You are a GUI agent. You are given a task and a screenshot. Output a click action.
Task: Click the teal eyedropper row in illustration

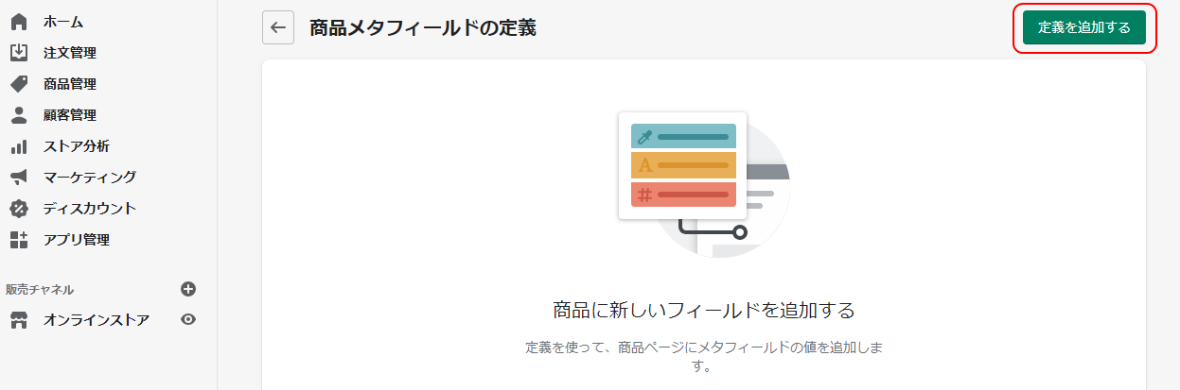tap(683, 137)
